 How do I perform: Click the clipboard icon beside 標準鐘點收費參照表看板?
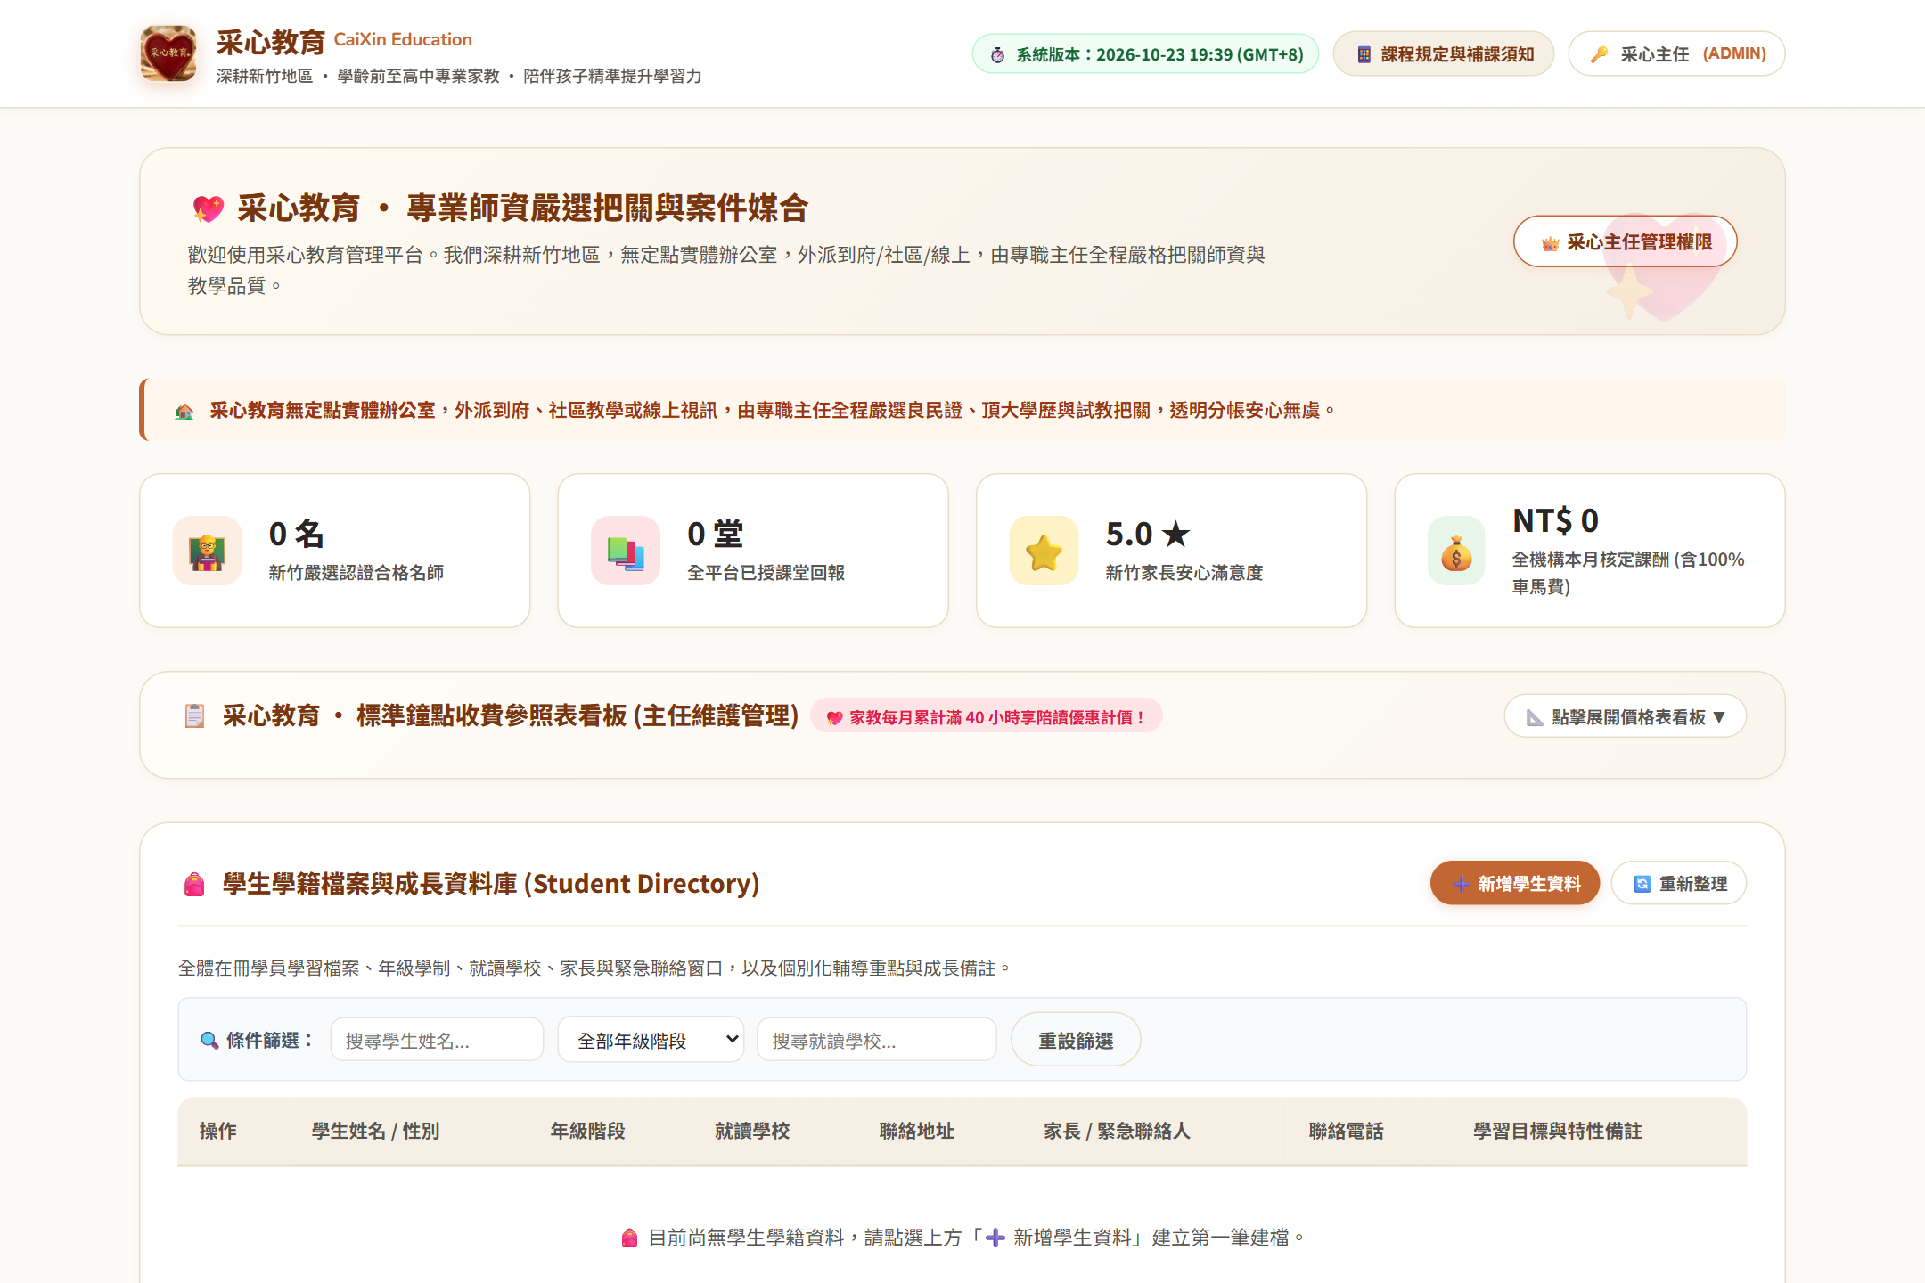(194, 716)
